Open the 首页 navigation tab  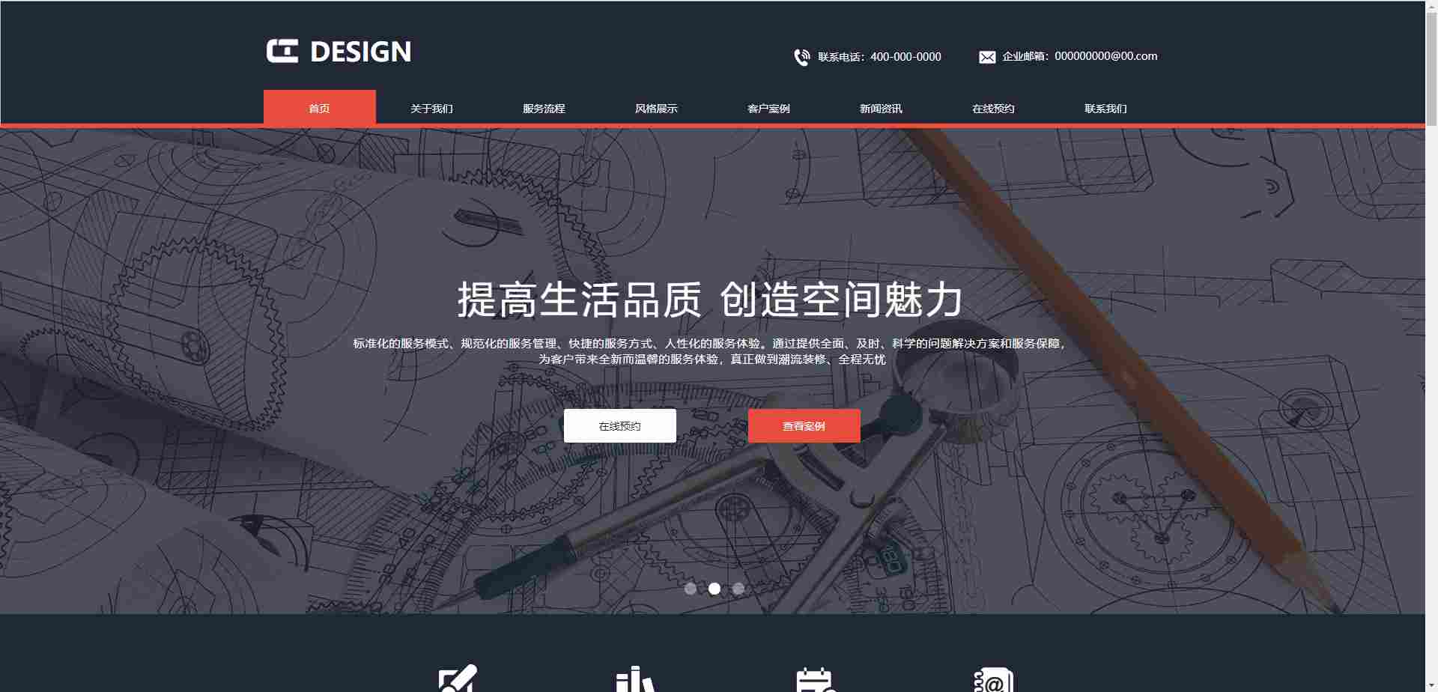click(319, 108)
